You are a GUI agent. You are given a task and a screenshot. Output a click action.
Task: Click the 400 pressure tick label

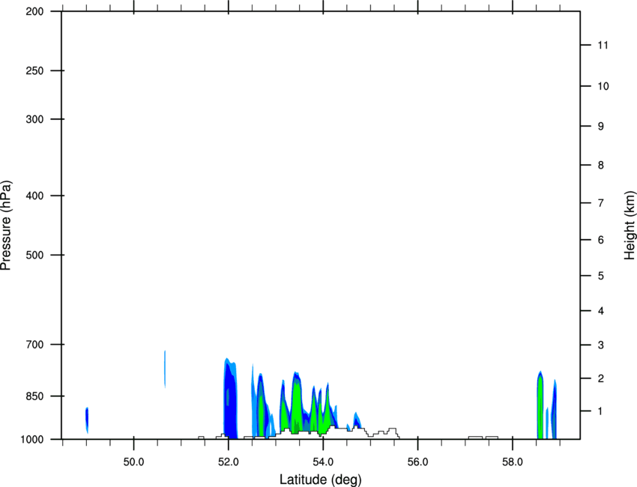pyautogui.click(x=34, y=196)
